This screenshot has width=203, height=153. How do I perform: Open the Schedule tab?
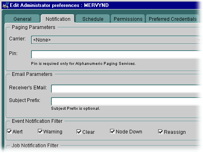93,19
